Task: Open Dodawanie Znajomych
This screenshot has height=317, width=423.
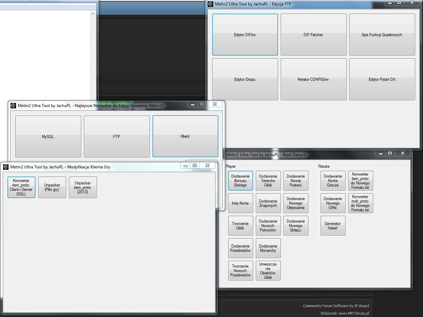Action: [268, 203]
